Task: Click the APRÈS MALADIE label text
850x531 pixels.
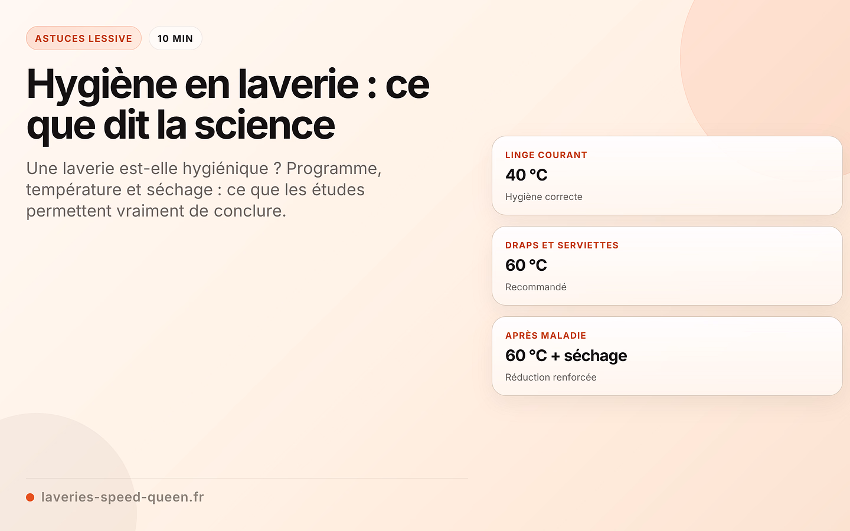Action: tap(546, 336)
